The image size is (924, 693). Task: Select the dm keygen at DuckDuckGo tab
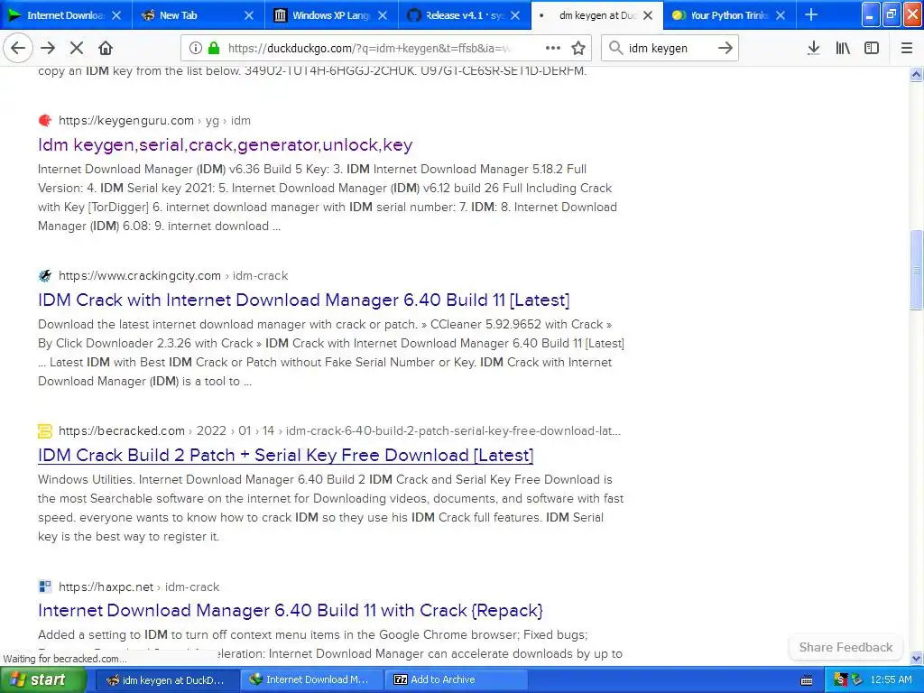pyautogui.click(x=597, y=15)
